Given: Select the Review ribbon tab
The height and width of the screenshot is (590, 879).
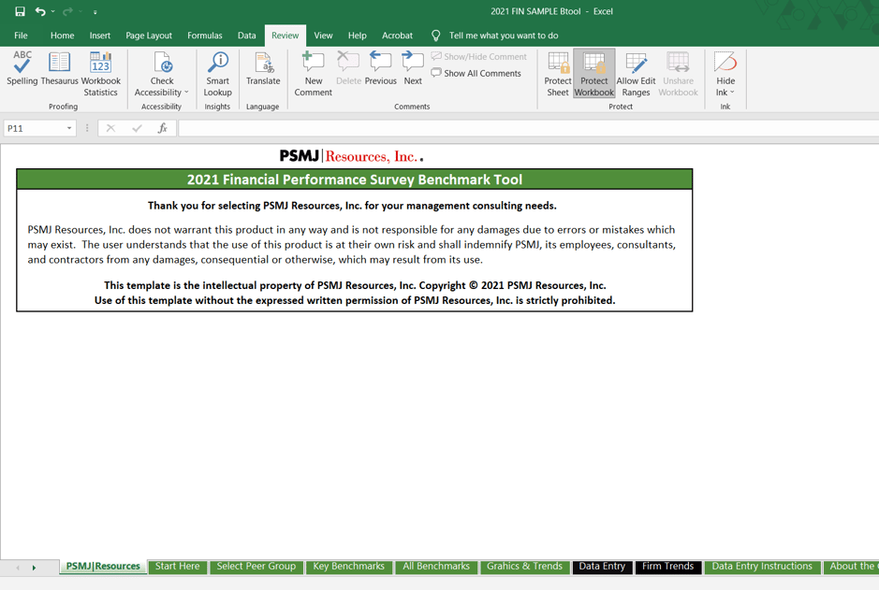Looking at the screenshot, I should click(286, 36).
